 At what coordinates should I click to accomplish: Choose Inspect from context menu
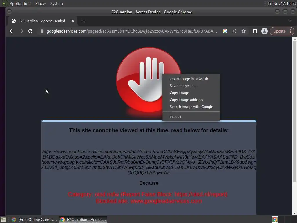click(x=191, y=117)
